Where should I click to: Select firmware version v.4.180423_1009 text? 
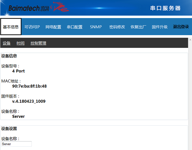point(29,101)
